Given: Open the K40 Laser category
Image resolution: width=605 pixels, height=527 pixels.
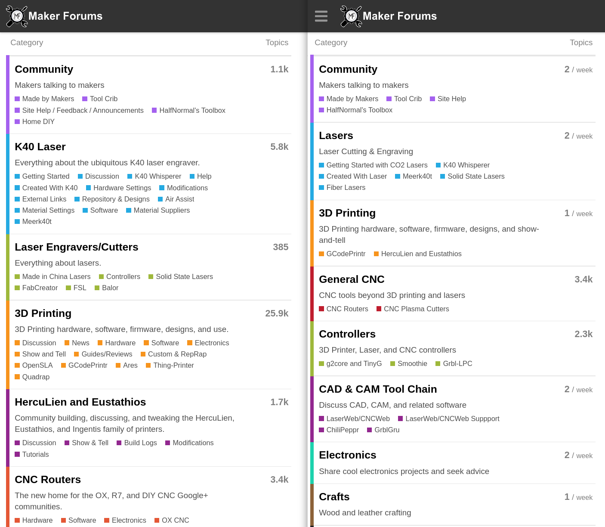Looking at the screenshot, I should pos(40,147).
